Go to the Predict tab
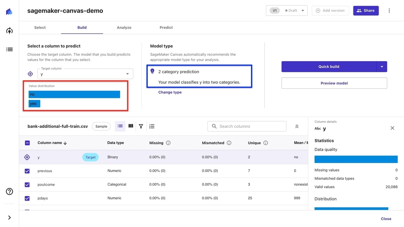The width and height of the screenshot is (404, 227). [166, 28]
